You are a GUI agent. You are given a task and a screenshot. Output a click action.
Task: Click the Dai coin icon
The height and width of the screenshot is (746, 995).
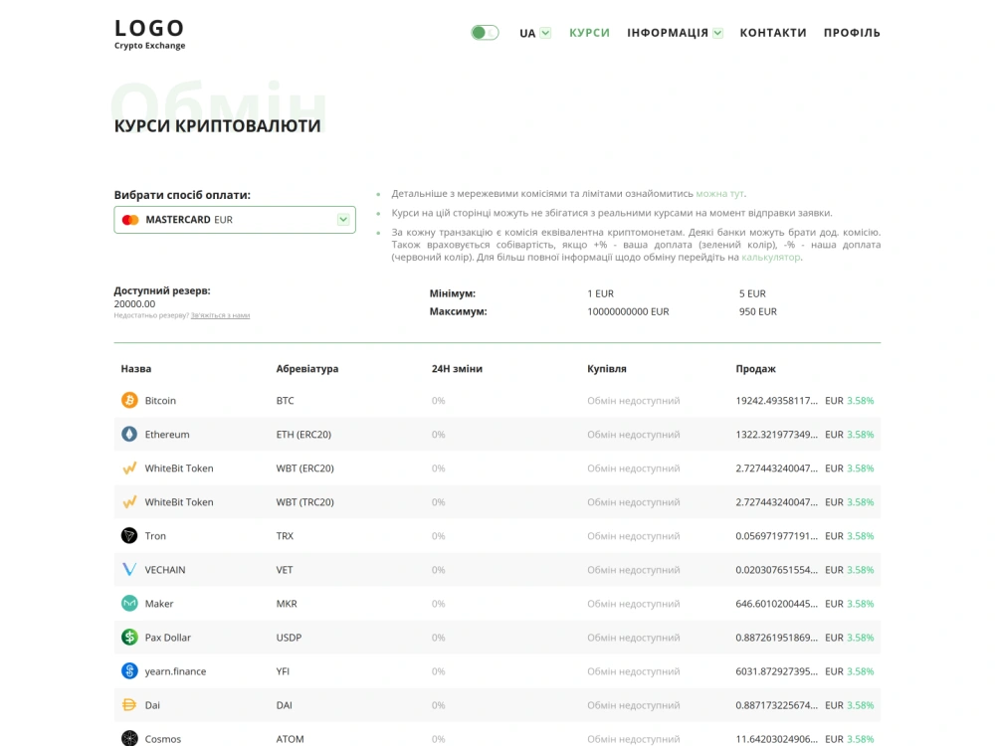point(129,705)
